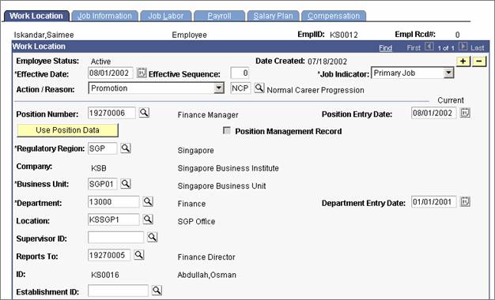Focus the Department Entry Date field
This screenshot has width=495, height=300.
[434, 201]
